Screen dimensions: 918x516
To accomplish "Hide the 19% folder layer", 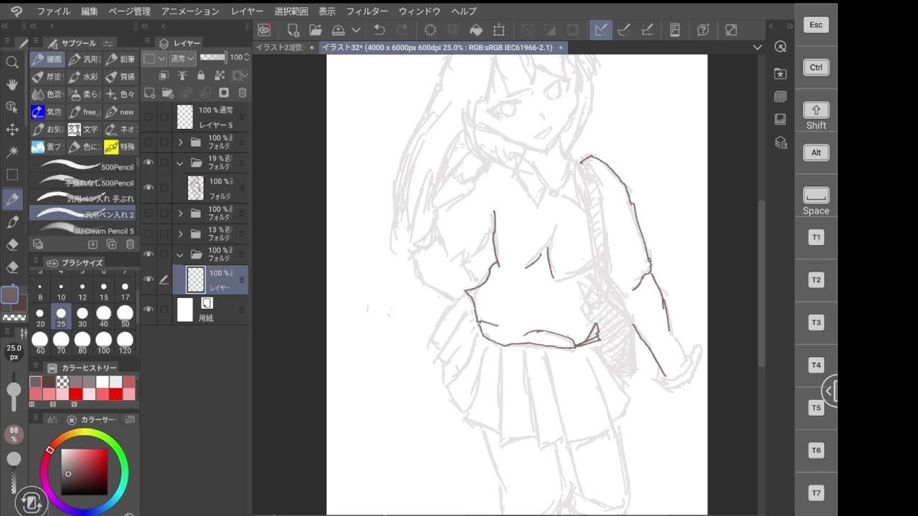I will (148, 163).
